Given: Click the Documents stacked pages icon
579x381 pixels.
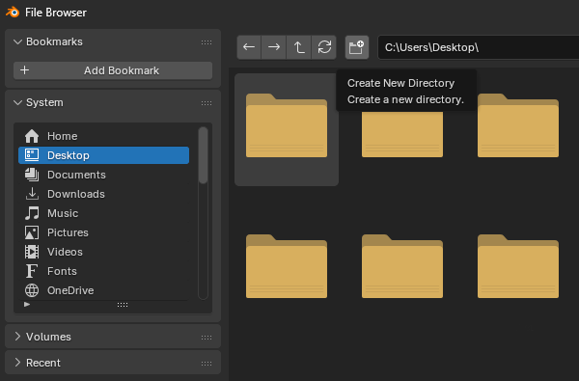Looking at the screenshot, I should coord(32,175).
